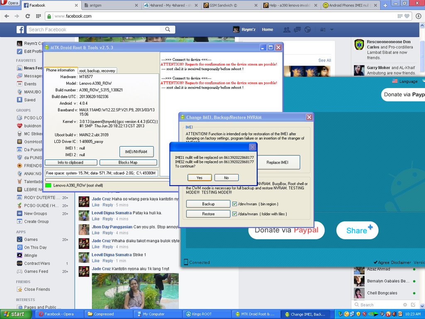
Task: Open a new browser tab with plus icon
Action: [x=385, y=5]
